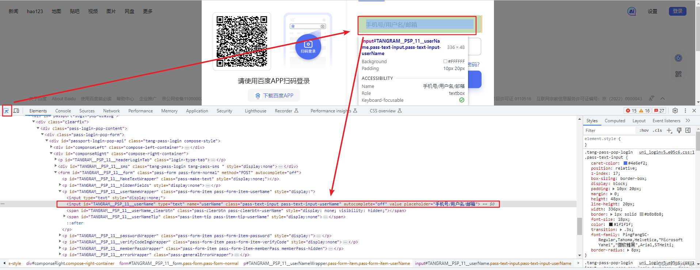The width and height of the screenshot is (700, 270).
Task: Switch to the Sources tab
Action: click(87, 111)
